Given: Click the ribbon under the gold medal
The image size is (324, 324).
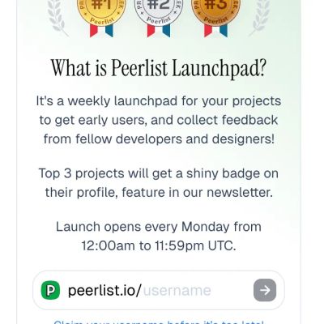Looking at the screenshot, I should (x=101, y=31).
